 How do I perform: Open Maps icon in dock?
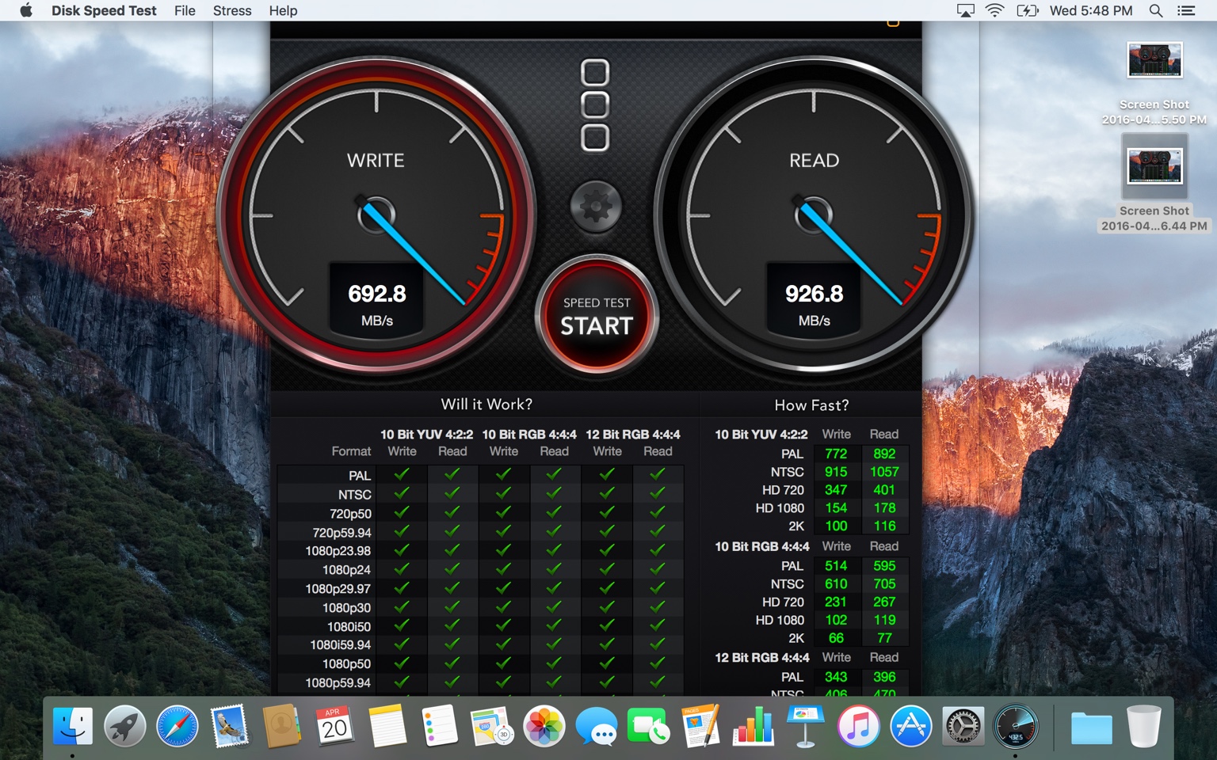click(492, 726)
